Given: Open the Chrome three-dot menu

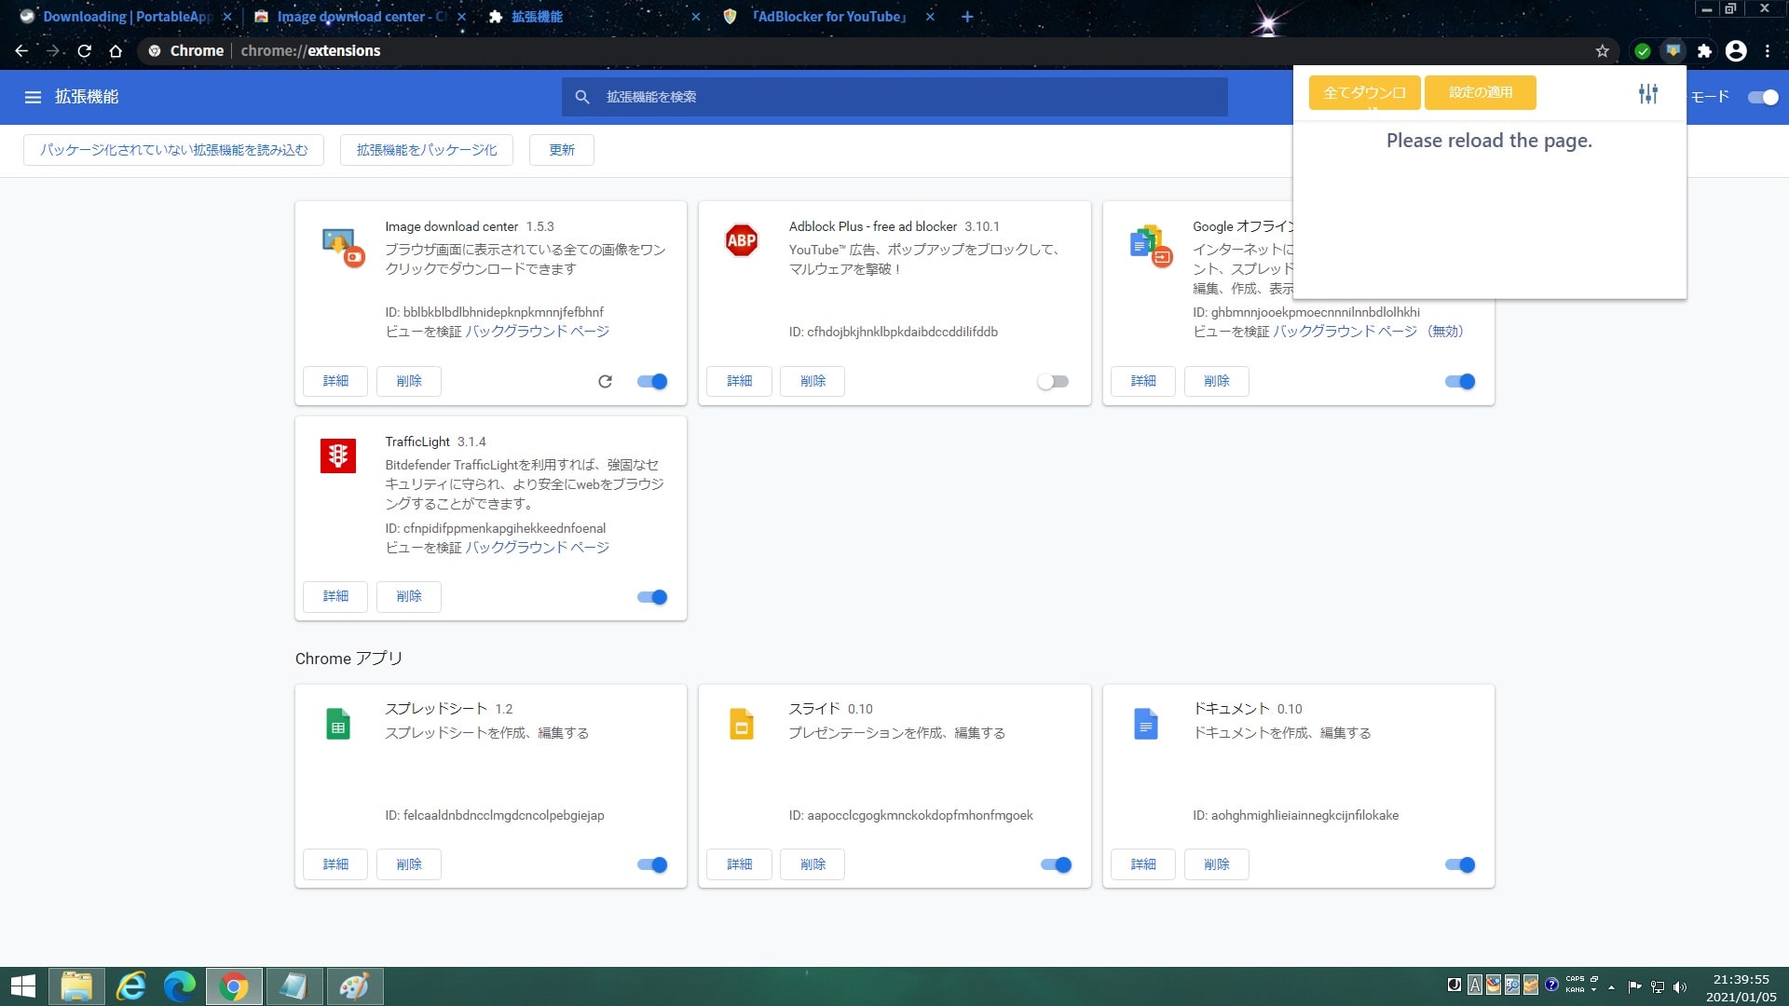Looking at the screenshot, I should 1768,51.
